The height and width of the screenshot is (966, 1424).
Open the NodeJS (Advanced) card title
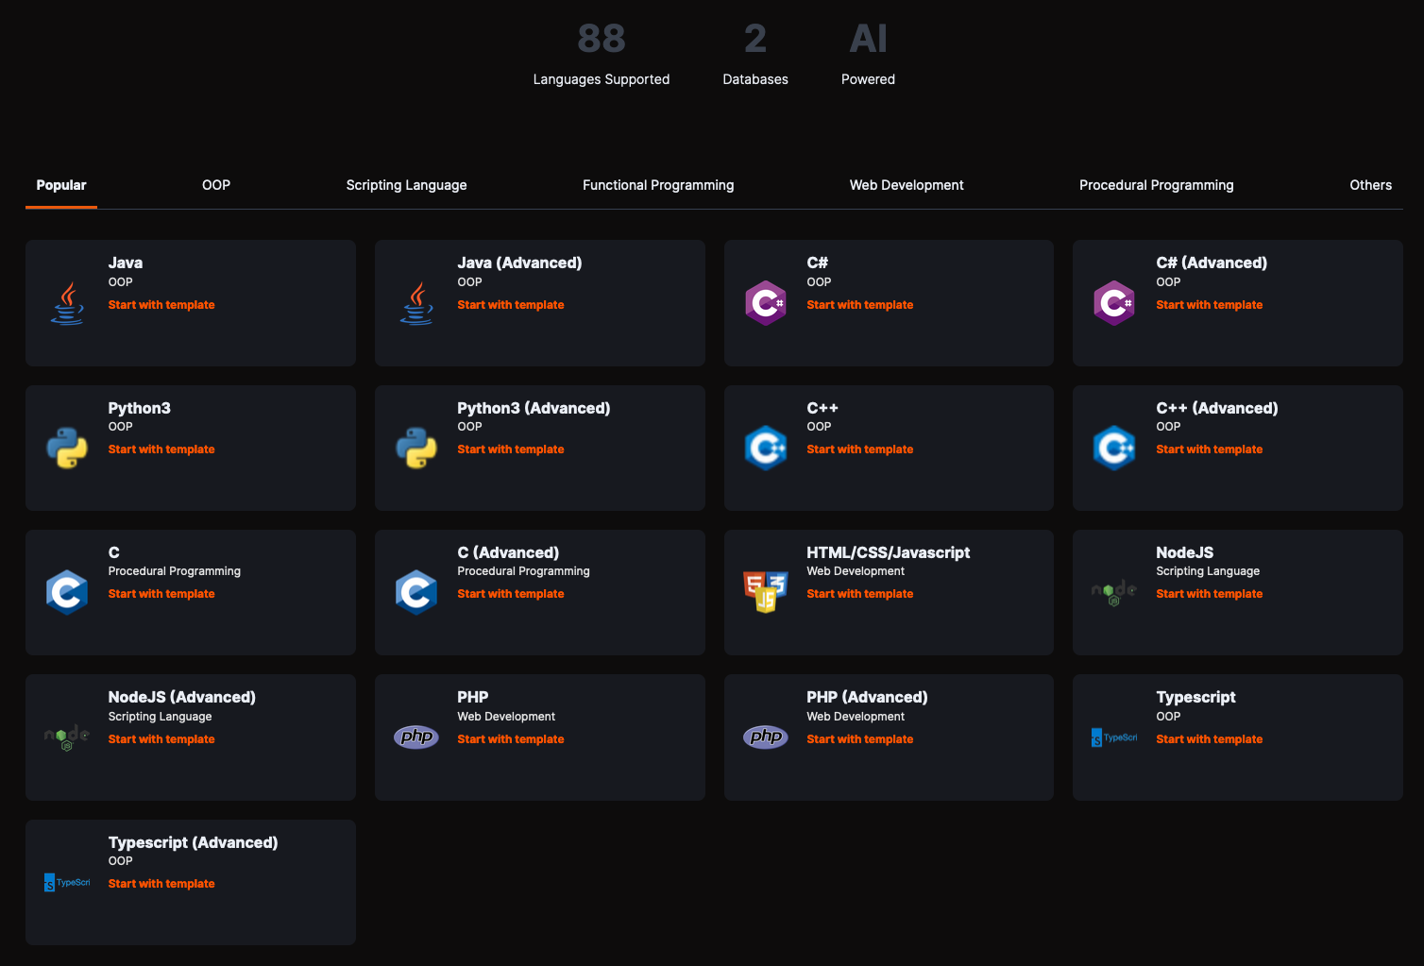click(x=181, y=697)
